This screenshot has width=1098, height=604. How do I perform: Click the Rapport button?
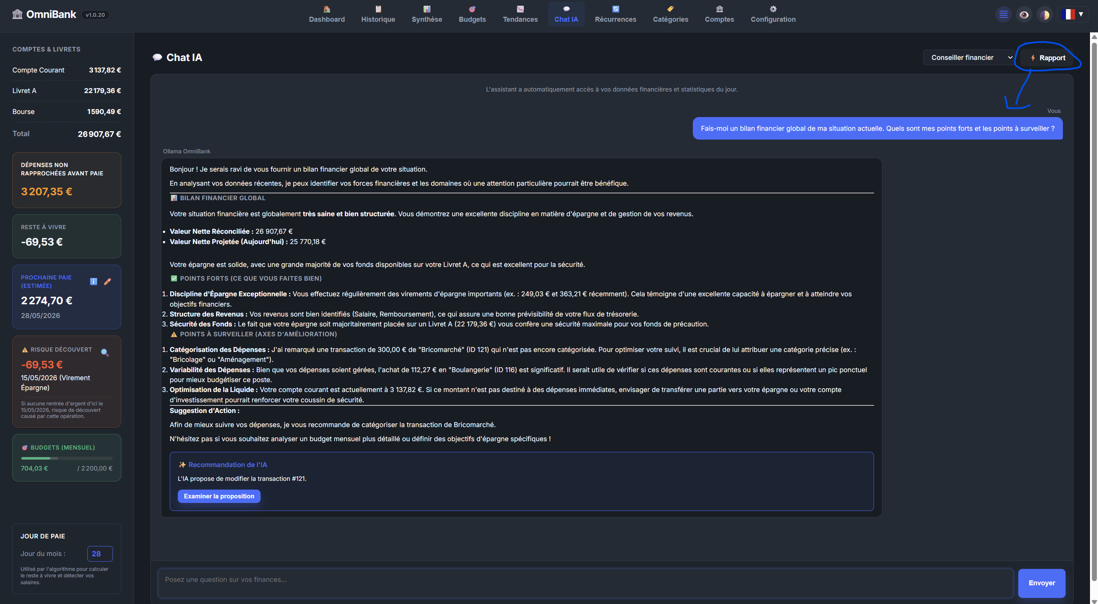point(1048,58)
